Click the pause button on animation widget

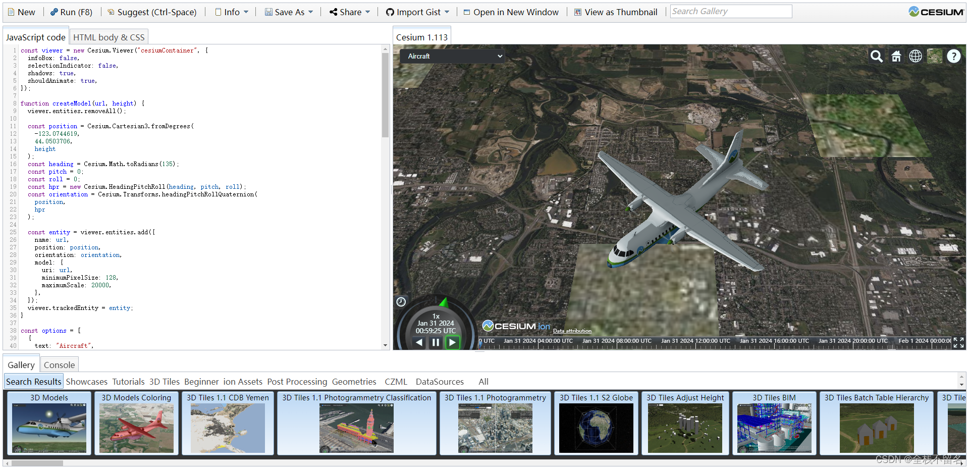coord(436,342)
